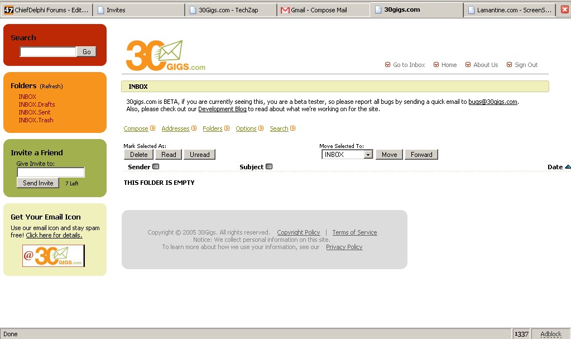The image size is (571, 339).
Task: Open the Options link
Action: [246, 128]
